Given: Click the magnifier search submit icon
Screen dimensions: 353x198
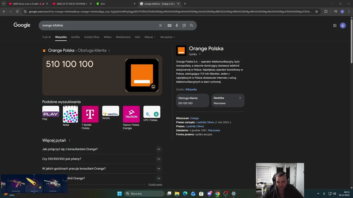Looking at the screenshot, I should [191, 25].
